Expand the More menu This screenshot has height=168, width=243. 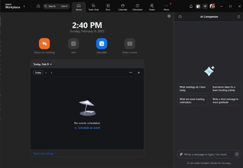tap(166, 7)
